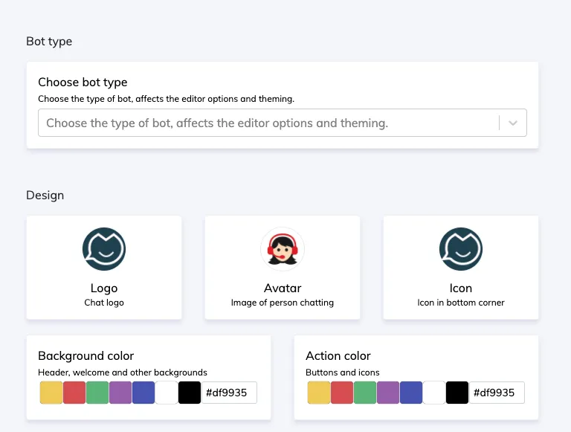Click the chevron arrow in bot type selector
The width and height of the screenshot is (571, 432).
click(x=513, y=123)
